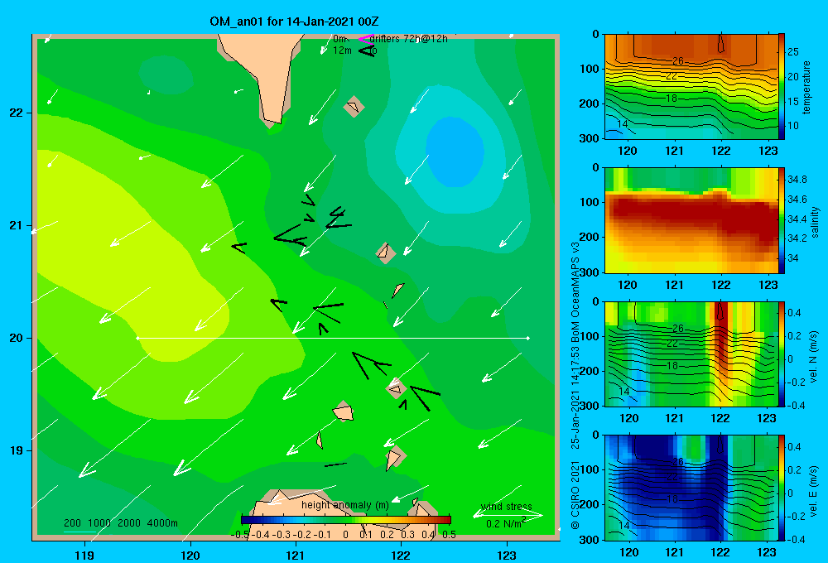Click "10" tick on the temperature colorbar
This screenshot has width=828, height=563.
click(x=793, y=126)
